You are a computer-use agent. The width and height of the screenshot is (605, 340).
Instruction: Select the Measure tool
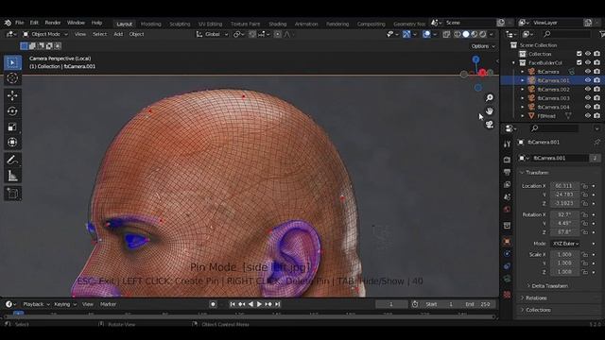12,177
